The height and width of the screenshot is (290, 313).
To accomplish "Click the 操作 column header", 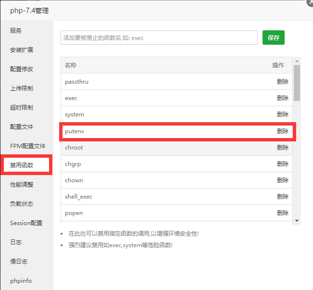I will click(x=278, y=65).
